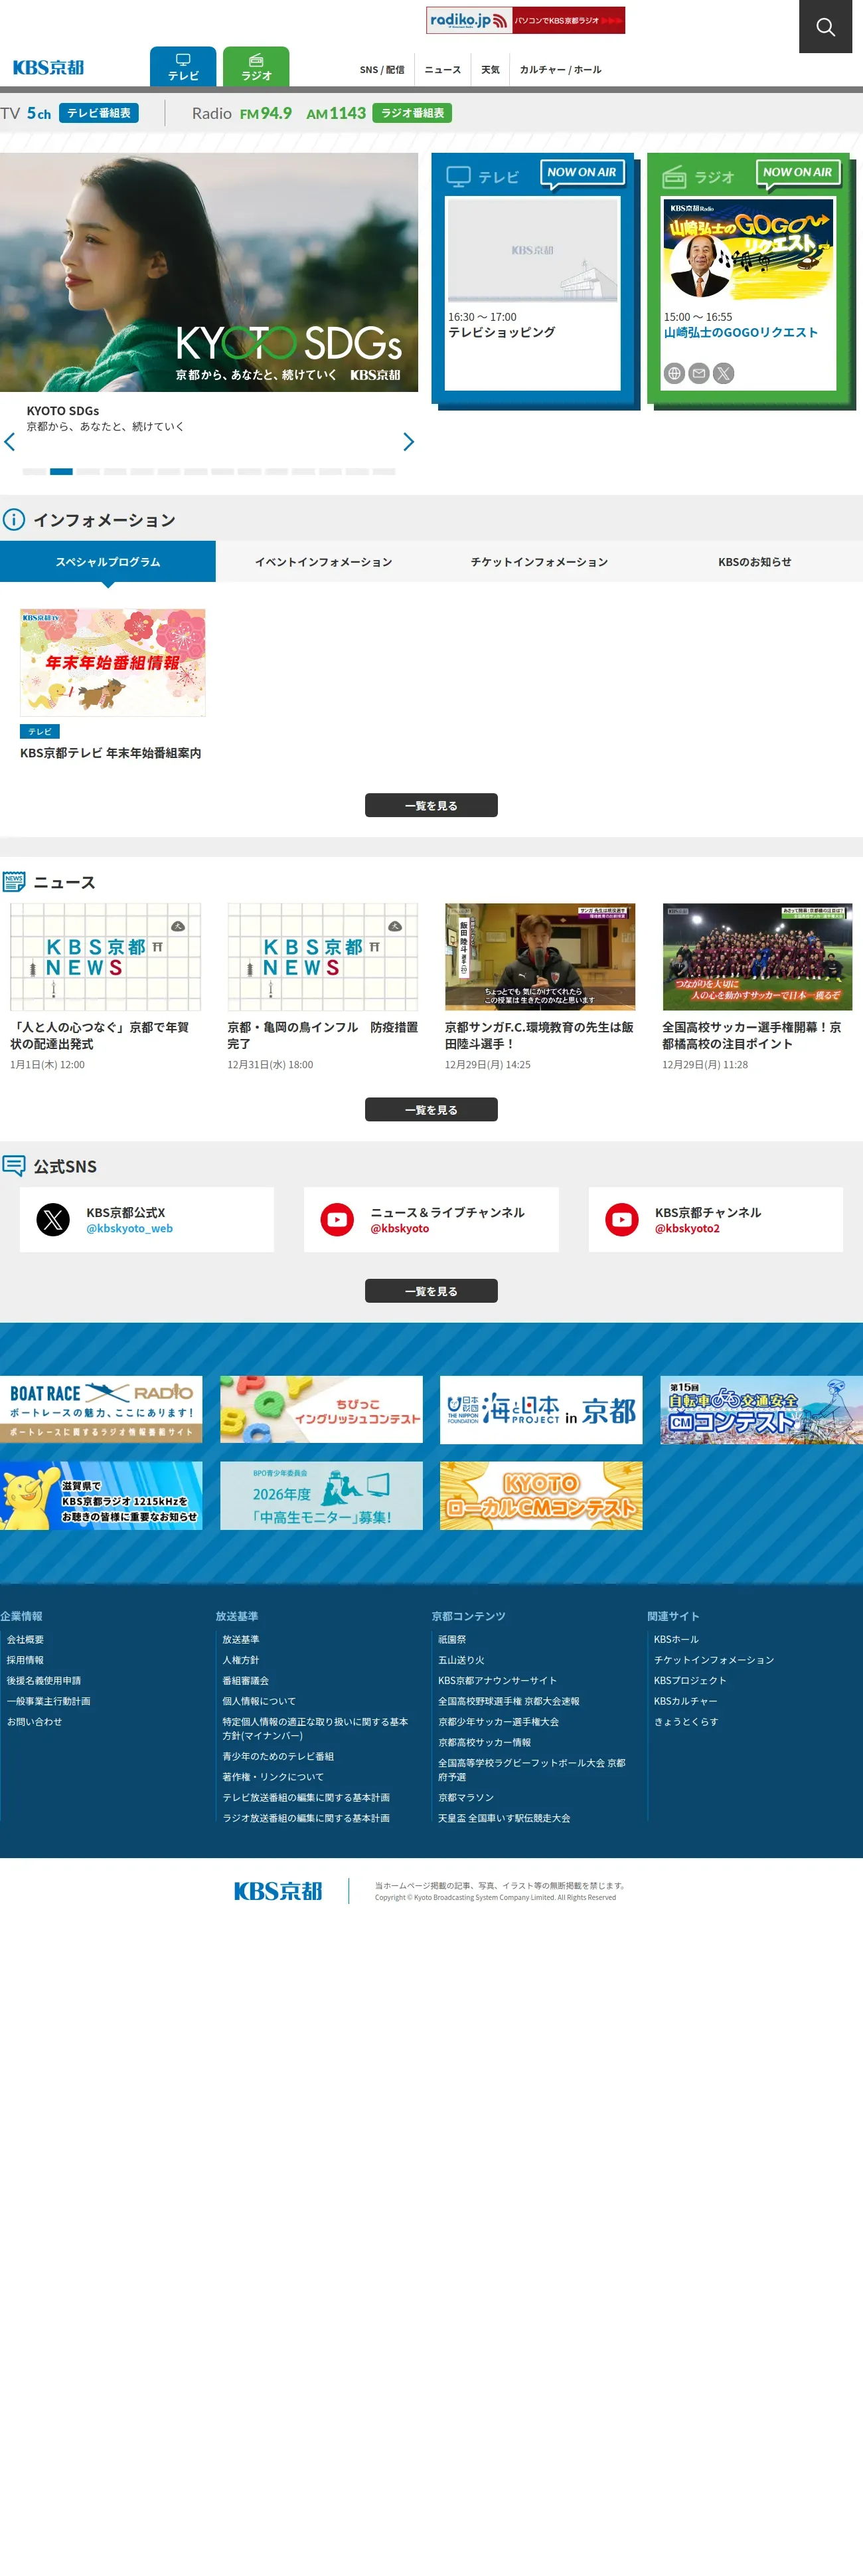
Task: Open footer link 著作権・リンクについて
Action: 273,1776
